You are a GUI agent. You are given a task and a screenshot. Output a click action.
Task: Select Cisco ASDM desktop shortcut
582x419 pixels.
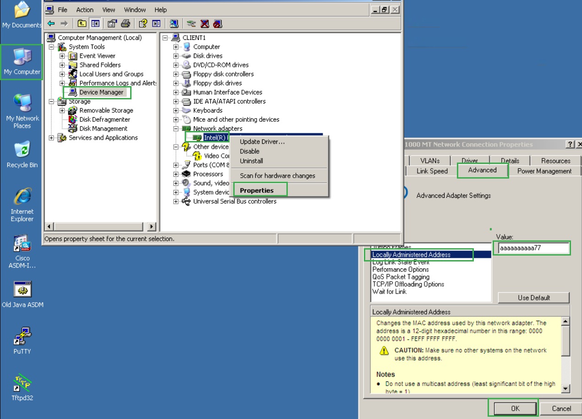pyautogui.click(x=22, y=251)
